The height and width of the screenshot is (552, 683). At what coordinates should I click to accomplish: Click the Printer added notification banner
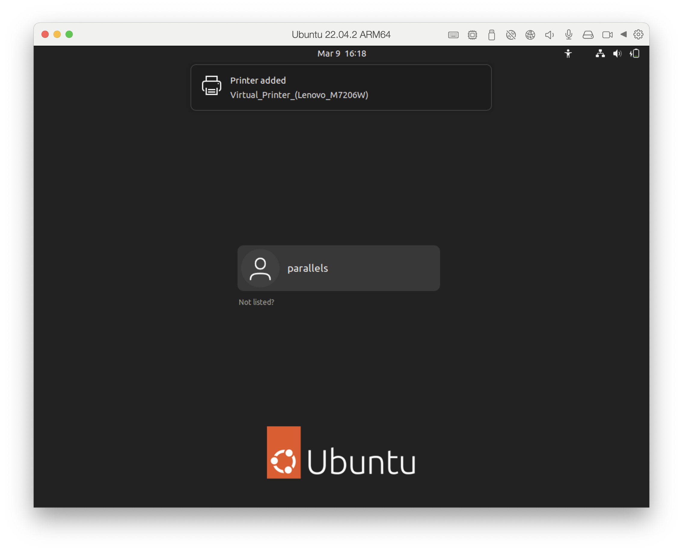pyautogui.click(x=341, y=87)
